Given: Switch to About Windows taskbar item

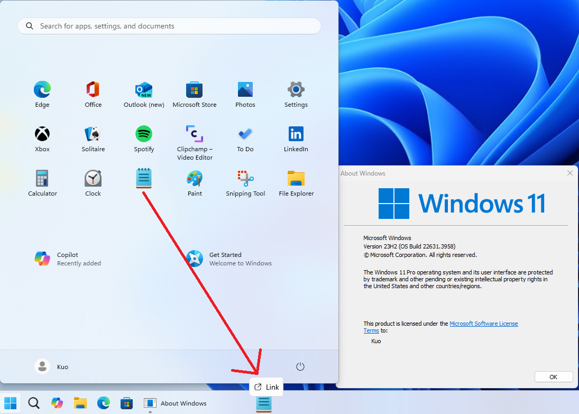Looking at the screenshot, I should click(x=176, y=403).
